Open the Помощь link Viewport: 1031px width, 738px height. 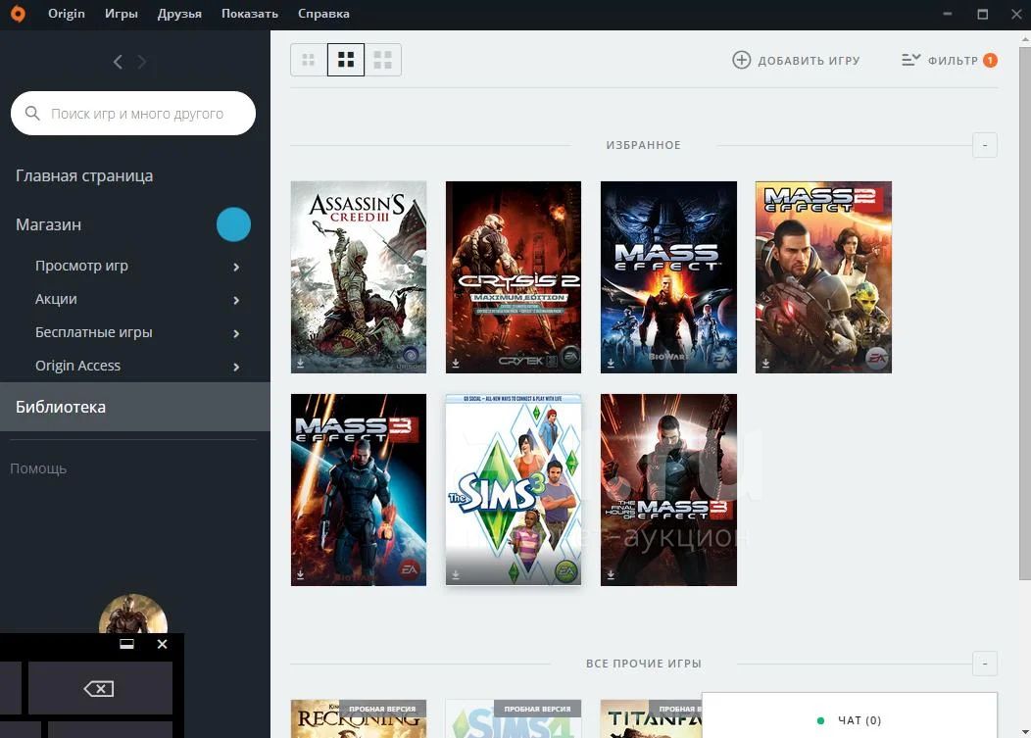pyautogui.click(x=38, y=468)
